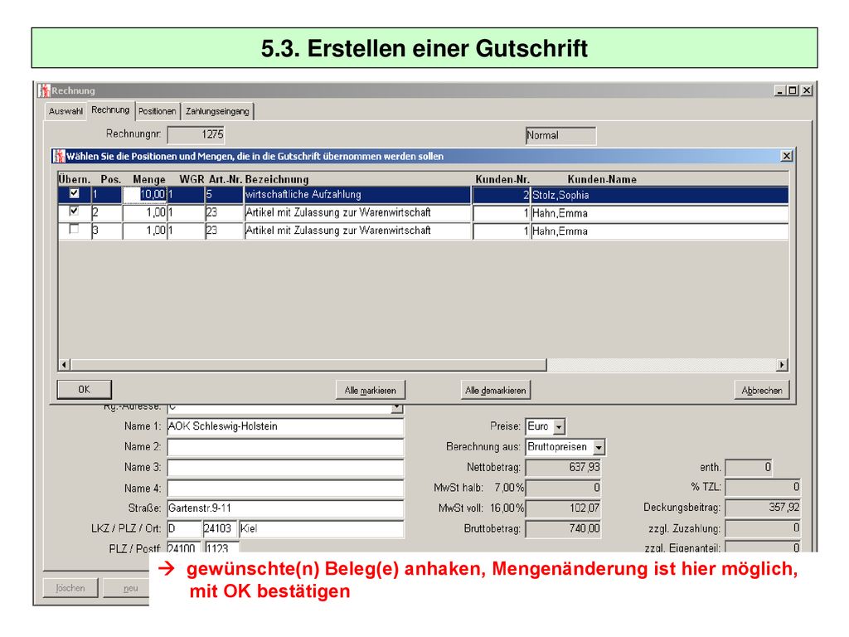
Task: Click the Kunden-Nr. column header
Action: pyautogui.click(x=502, y=179)
